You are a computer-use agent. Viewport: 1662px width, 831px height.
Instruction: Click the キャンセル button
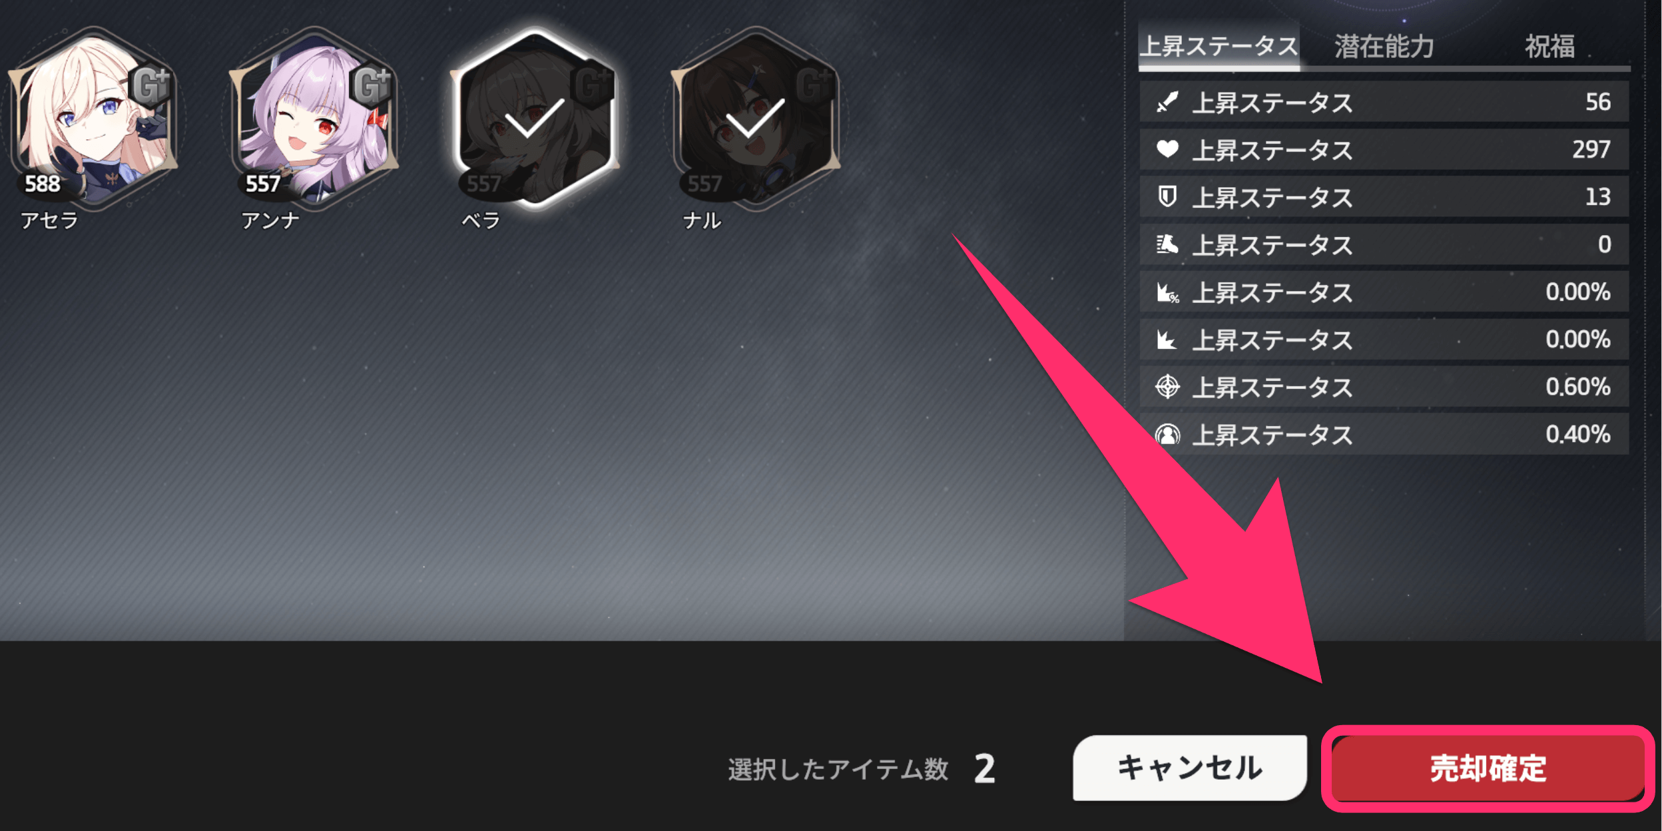tap(1189, 768)
